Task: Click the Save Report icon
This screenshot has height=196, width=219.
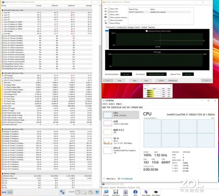Action: 116,192
